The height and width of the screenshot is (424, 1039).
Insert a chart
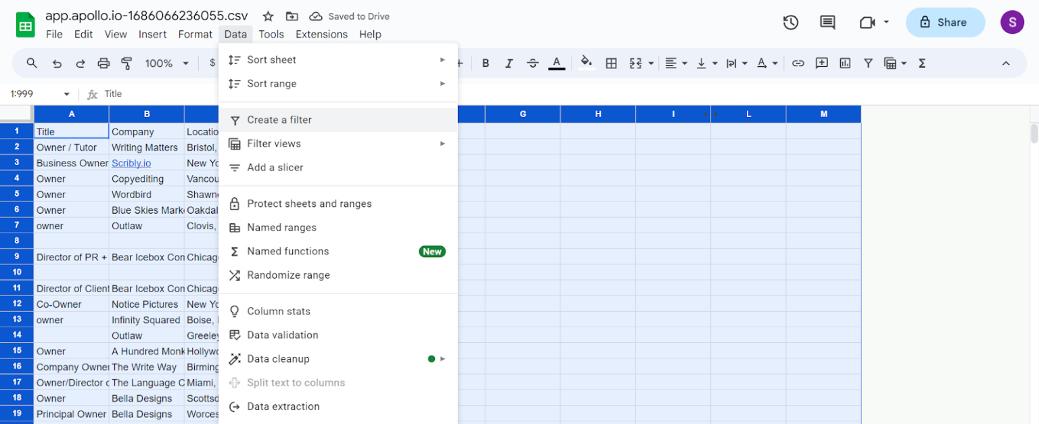point(844,63)
